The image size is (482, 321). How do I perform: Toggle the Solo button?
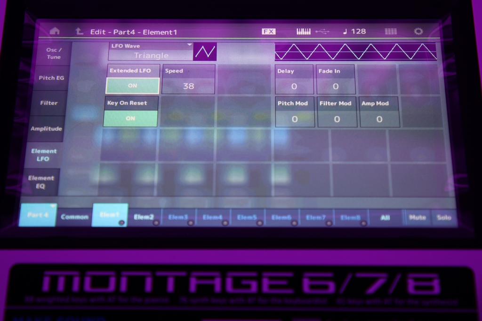pos(443,218)
